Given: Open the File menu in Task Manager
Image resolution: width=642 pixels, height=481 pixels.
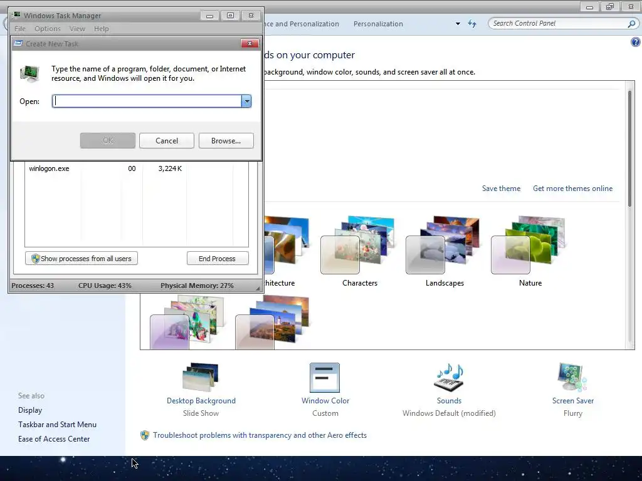Looking at the screenshot, I should pos(19,29).
